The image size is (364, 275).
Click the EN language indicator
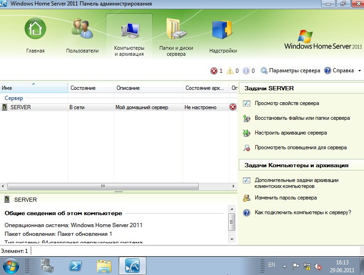coord(272,265)
